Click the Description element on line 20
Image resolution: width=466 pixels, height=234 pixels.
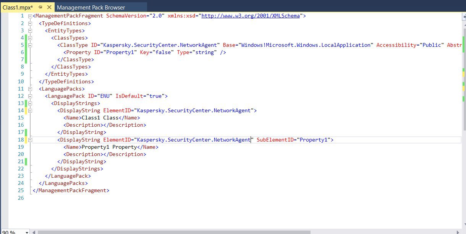tap(105, 154)
